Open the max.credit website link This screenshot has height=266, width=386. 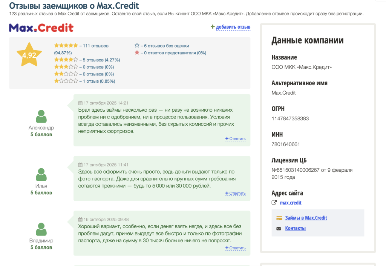pos(291,203)
